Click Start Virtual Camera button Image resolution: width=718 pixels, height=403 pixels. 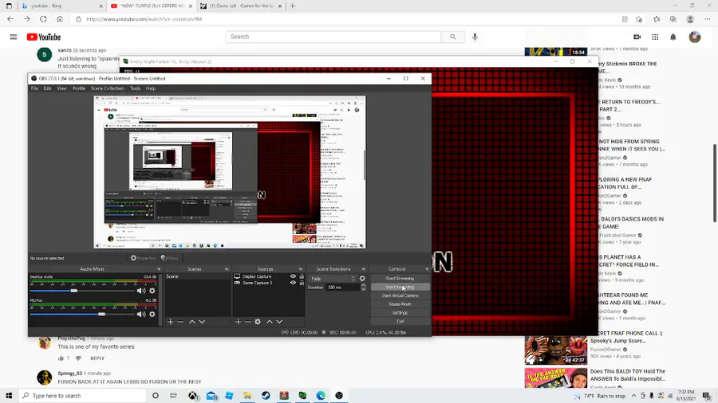[x=400, y=295]
